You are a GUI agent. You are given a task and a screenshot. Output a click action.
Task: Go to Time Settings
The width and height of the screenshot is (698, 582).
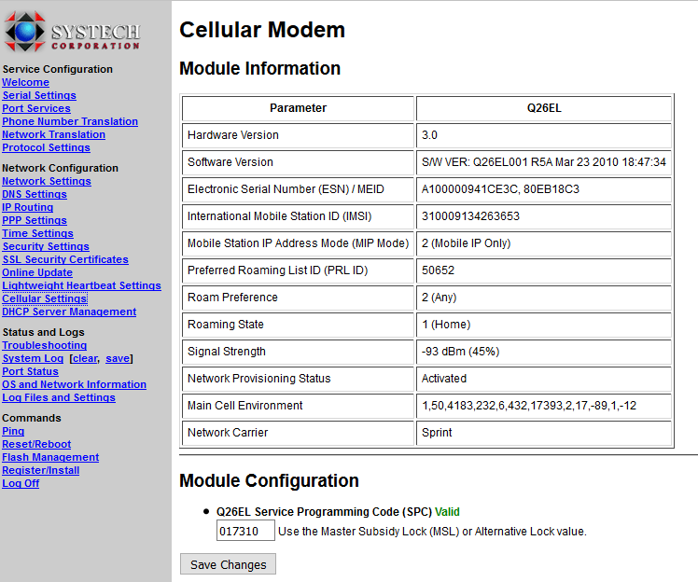point(38,233)
